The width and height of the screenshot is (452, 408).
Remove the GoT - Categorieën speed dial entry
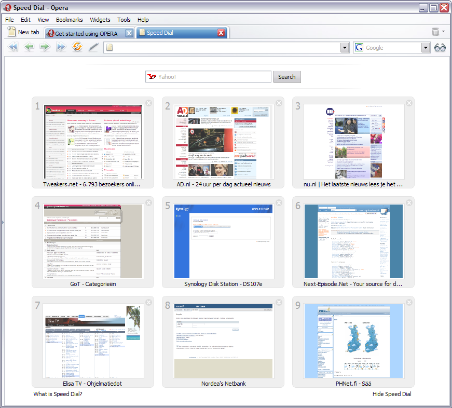click(x=148, y=203)
